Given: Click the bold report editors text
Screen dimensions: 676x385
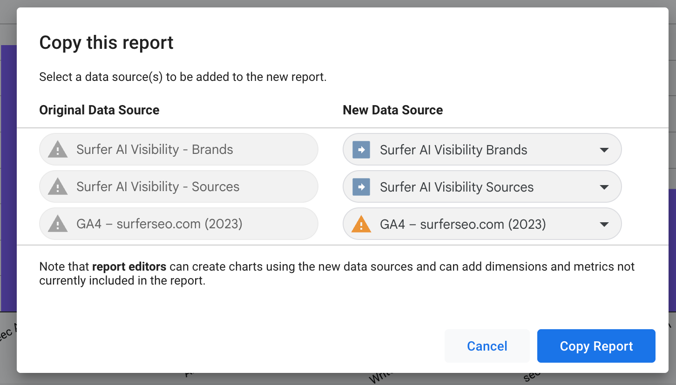Looking at the screenshot, I should point(129,267).
